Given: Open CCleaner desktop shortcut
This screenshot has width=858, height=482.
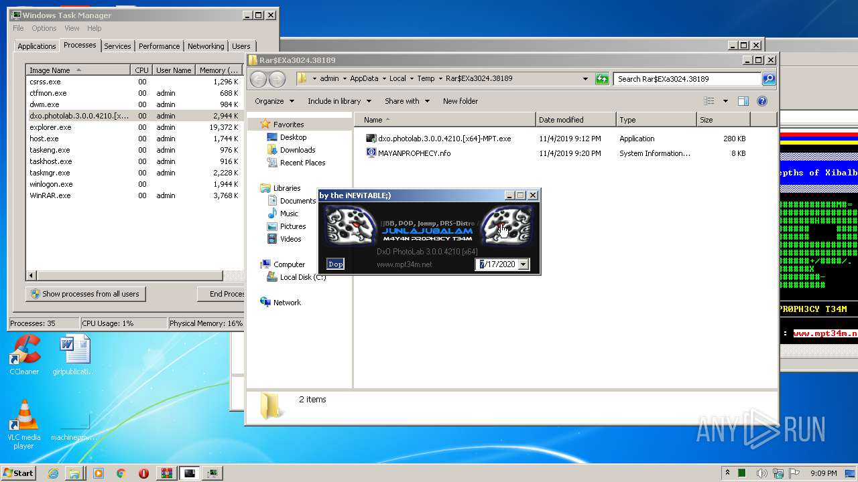Looking at the screenshot, I should pyautogui.click(x=24, y=355).
